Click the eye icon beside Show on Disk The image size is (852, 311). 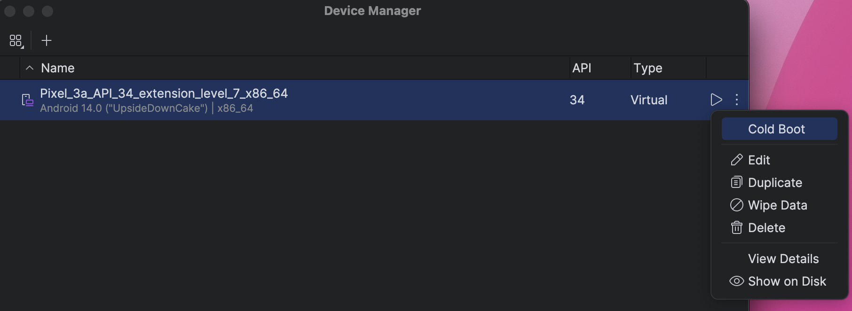[736, 281]
